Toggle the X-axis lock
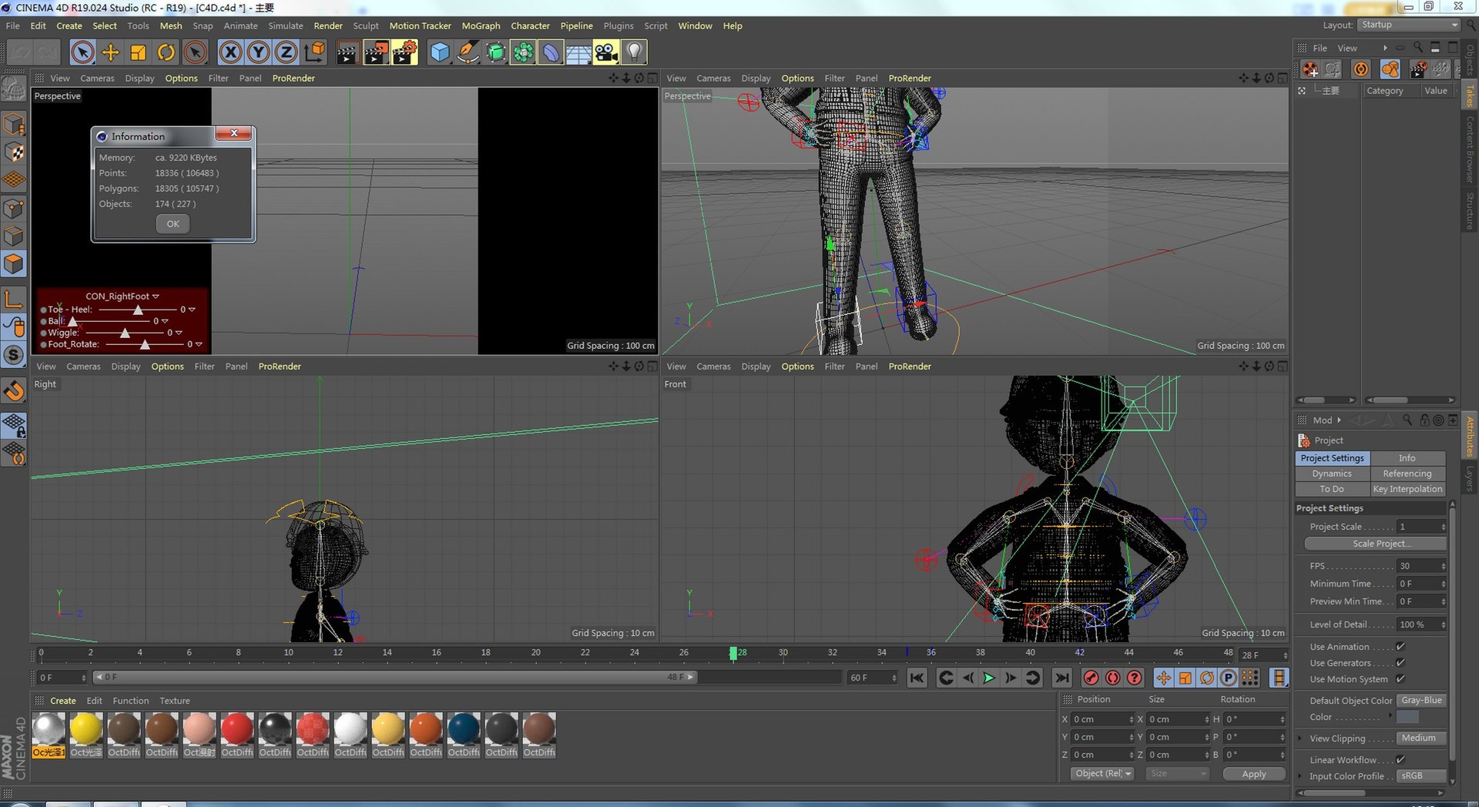This screenshot has height=807, width=1479. tap(230, 52)
